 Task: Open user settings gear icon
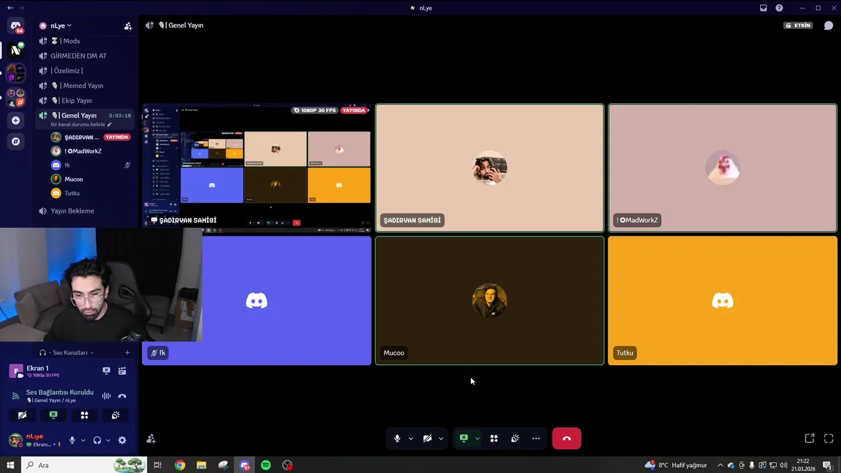122,440
